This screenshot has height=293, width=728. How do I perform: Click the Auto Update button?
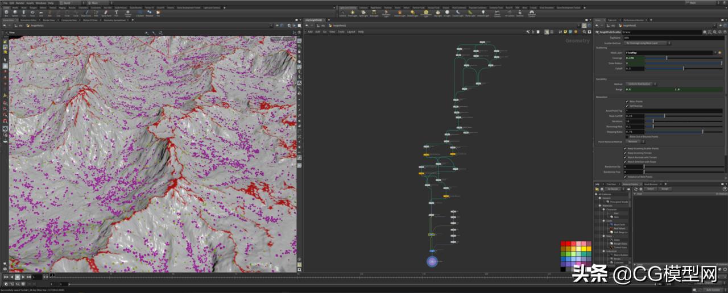[712, 290]
